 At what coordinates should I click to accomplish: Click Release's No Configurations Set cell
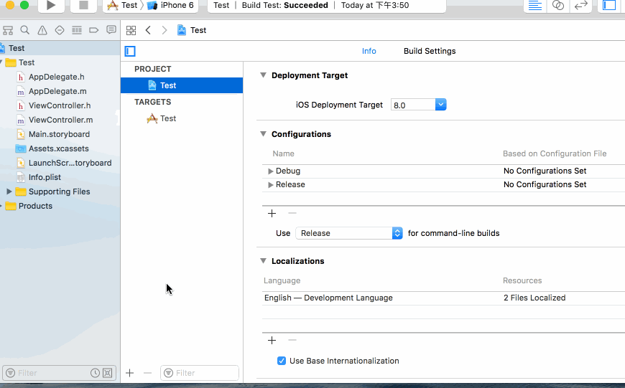coord(545,184)
